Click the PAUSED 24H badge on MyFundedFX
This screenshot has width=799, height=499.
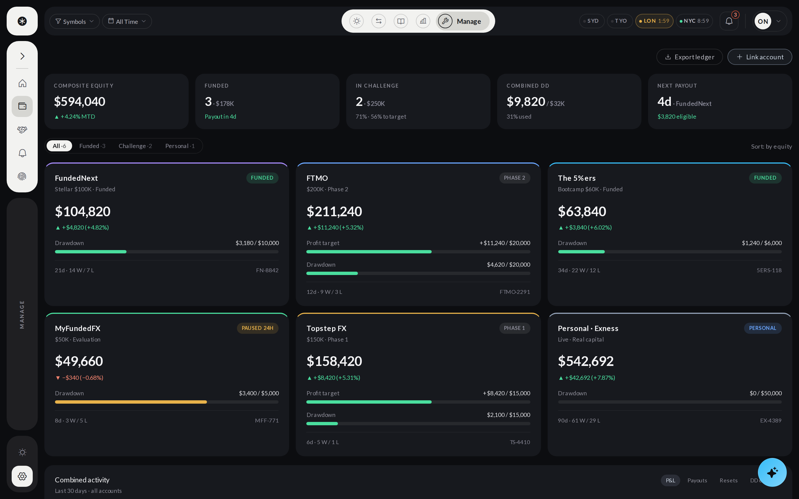click(257, 328)
